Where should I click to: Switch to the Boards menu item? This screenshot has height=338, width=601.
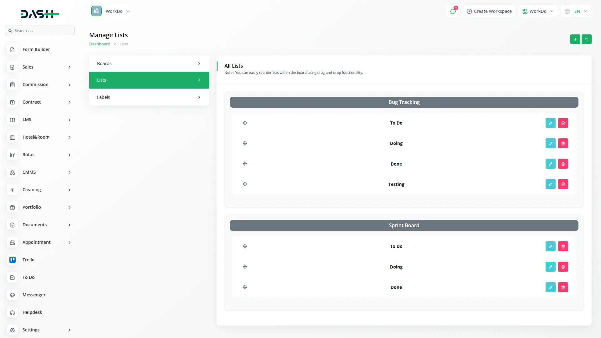pyautogui.click(x=149, y=63)
